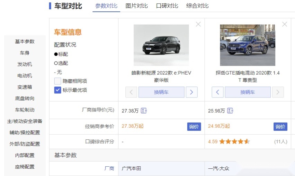Jump to 电动机 in sidebar
The image size is (295, 176).
tap(25, 76)
